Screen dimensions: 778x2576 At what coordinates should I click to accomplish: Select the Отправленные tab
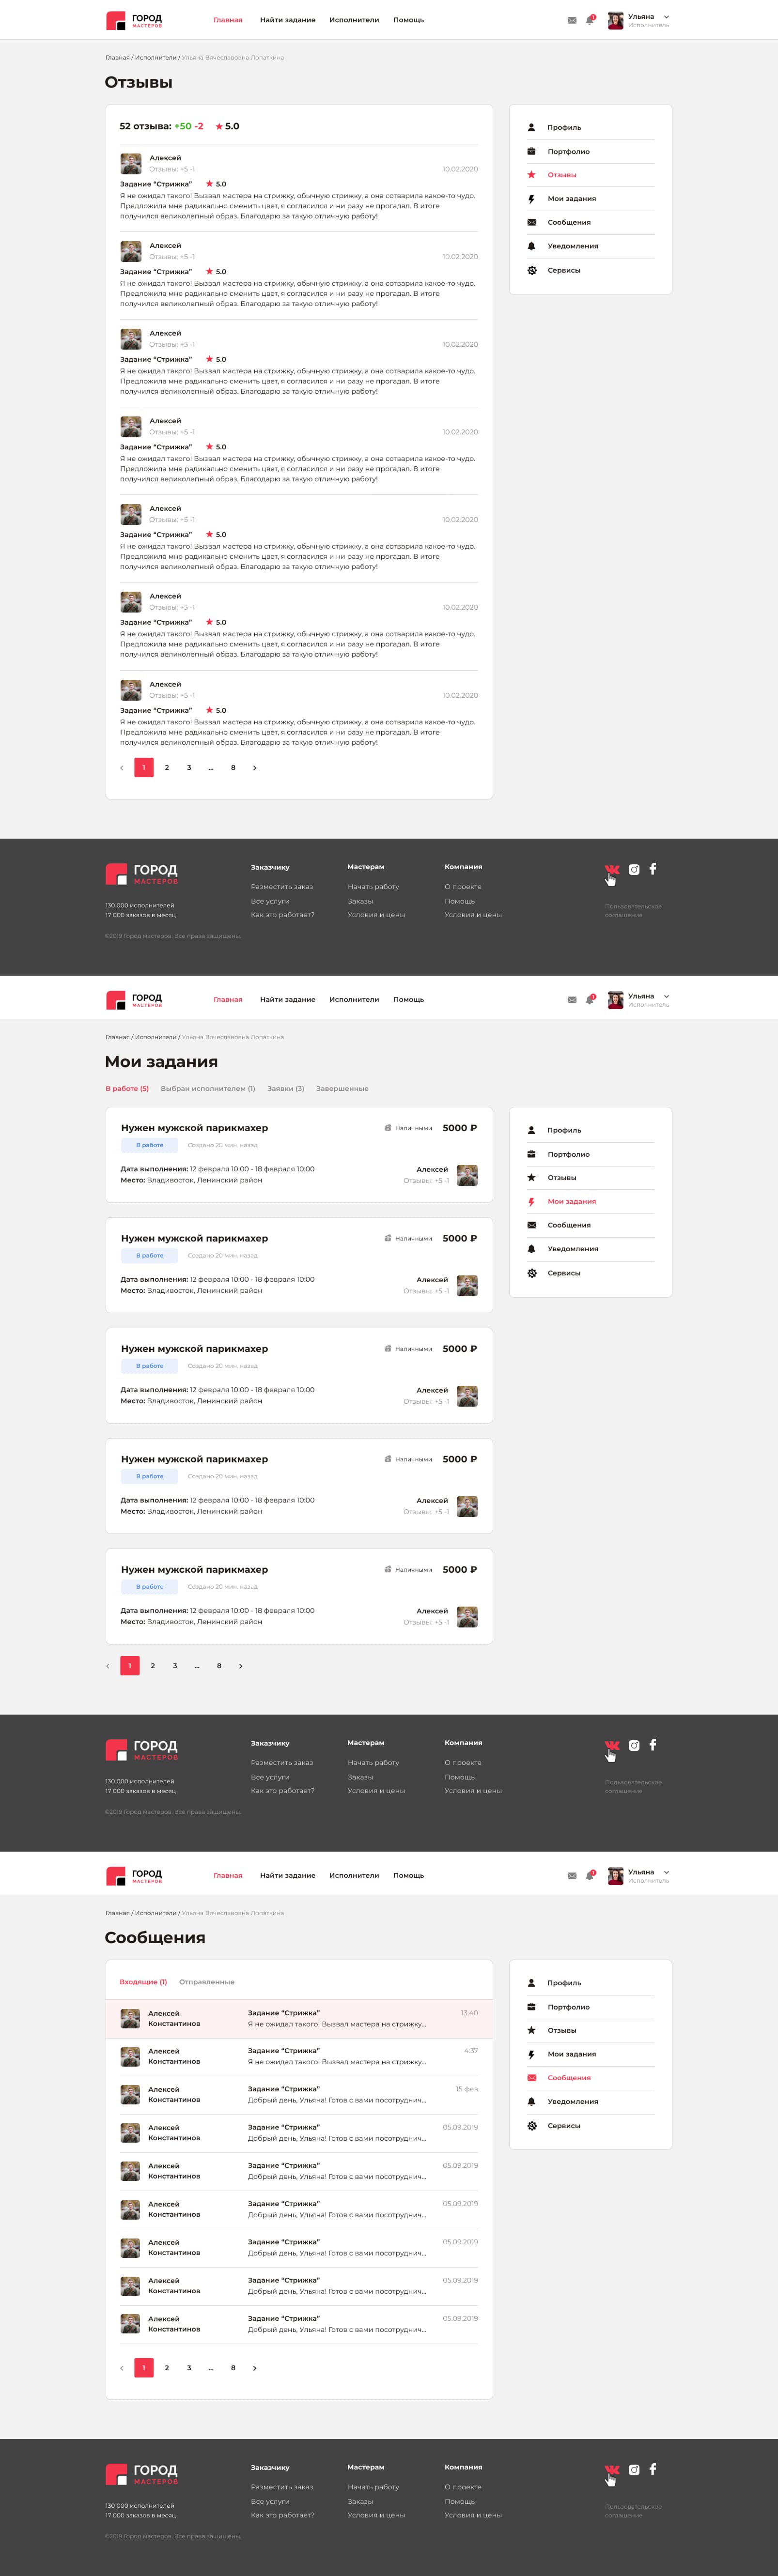[x=207, y=1982]
